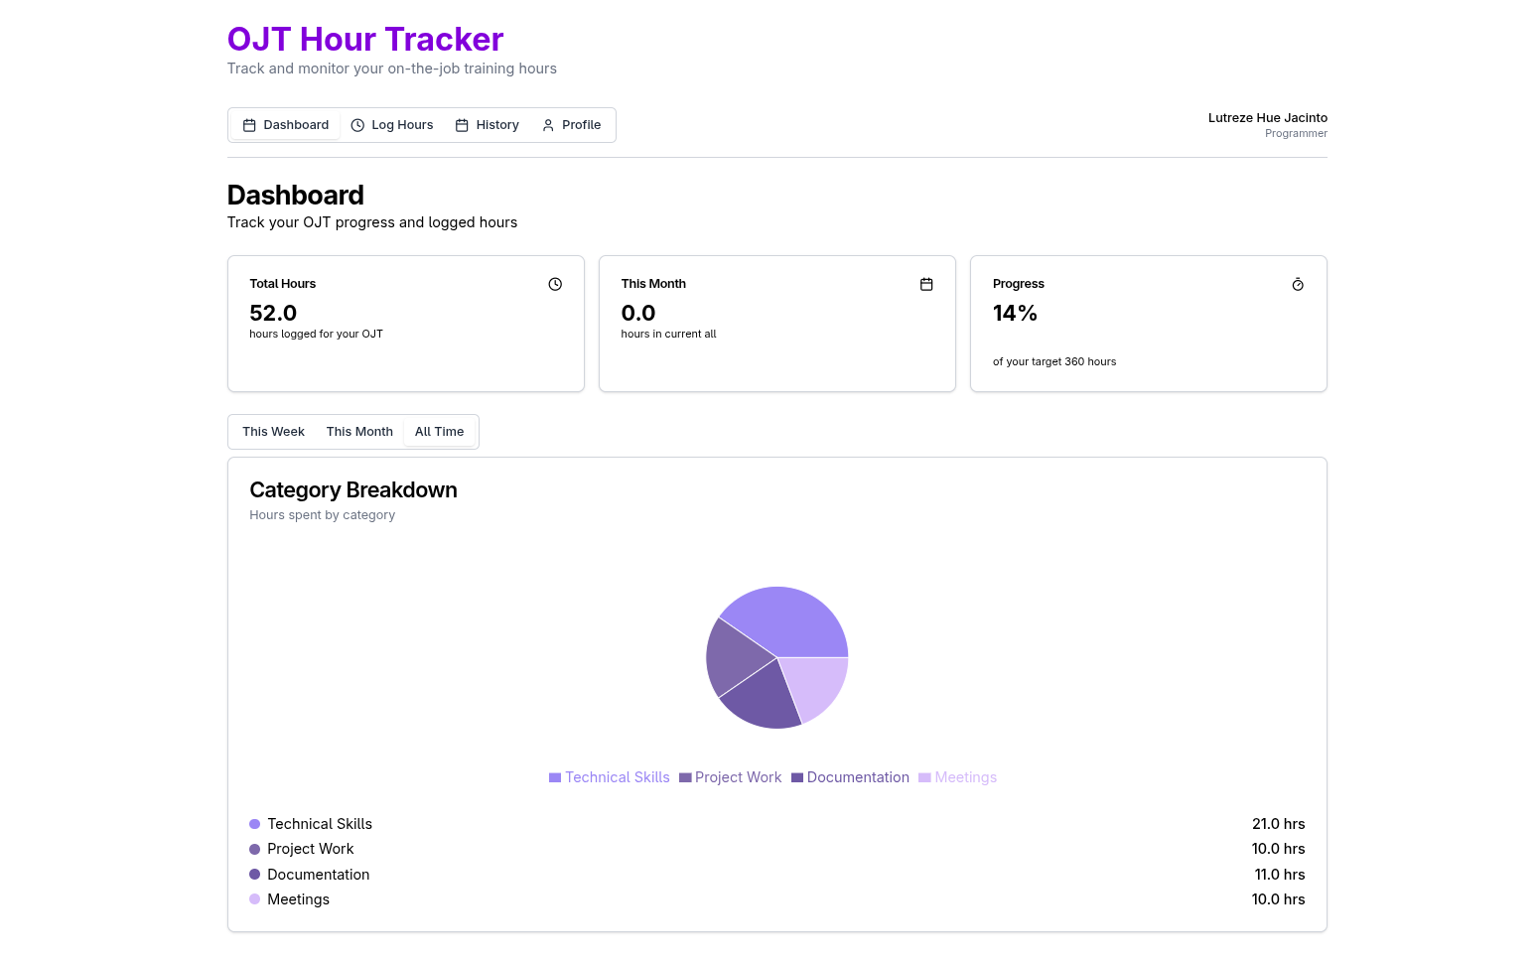Hide Documentation series via chart legend
The width and height of the screenshot is (1540, 961).
coord(850,777)
